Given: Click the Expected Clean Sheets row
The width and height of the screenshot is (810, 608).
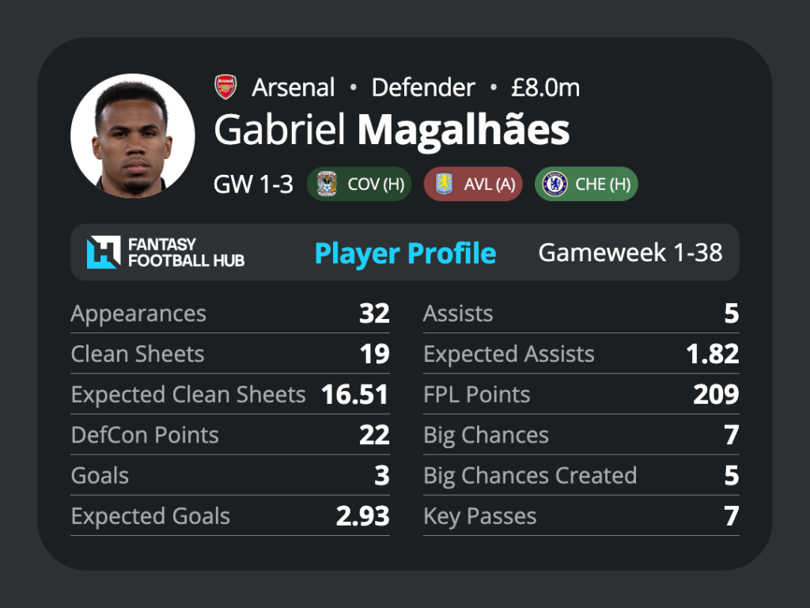Looking at the screenshot, I should click(x=230, y=394).
